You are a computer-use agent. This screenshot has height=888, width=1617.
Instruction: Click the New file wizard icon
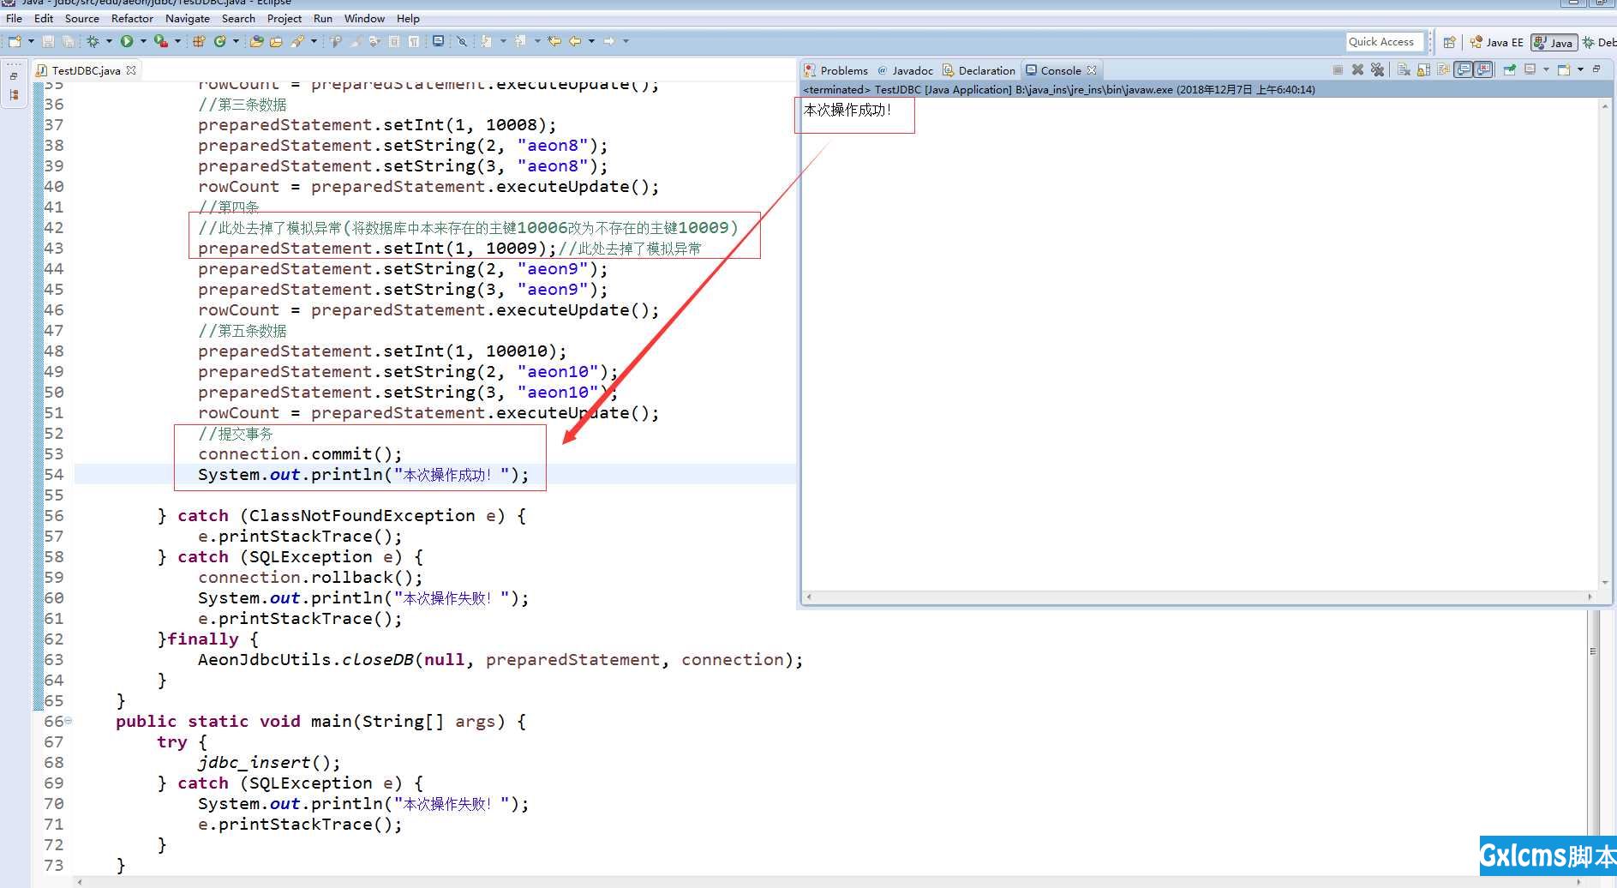coord(15,41)
